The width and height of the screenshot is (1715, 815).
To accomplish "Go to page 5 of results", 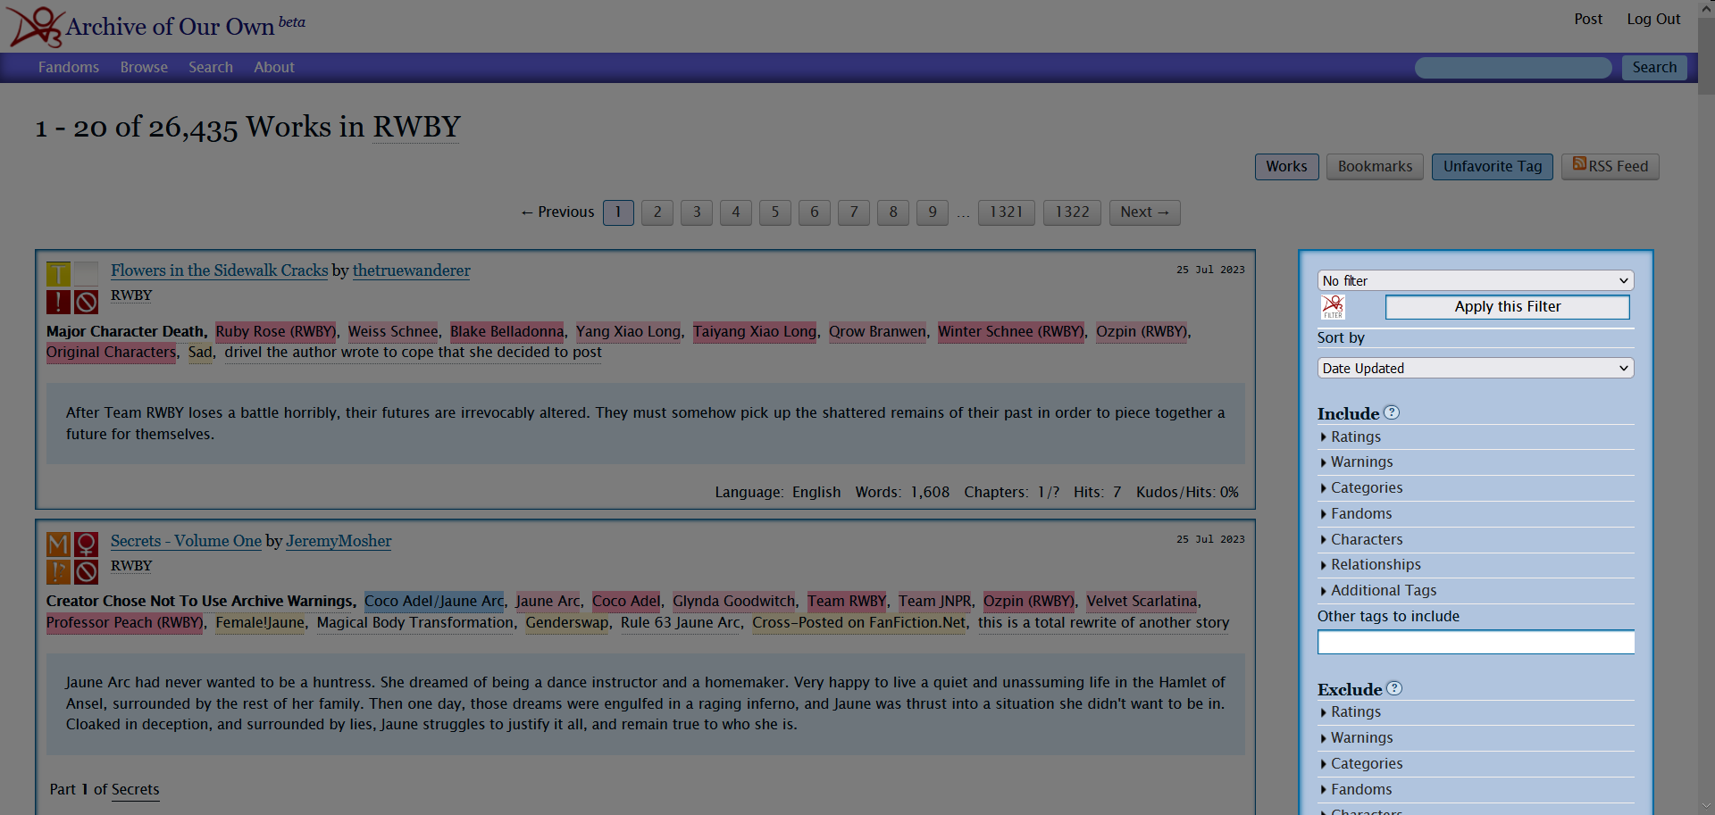I will coord(775,212).
